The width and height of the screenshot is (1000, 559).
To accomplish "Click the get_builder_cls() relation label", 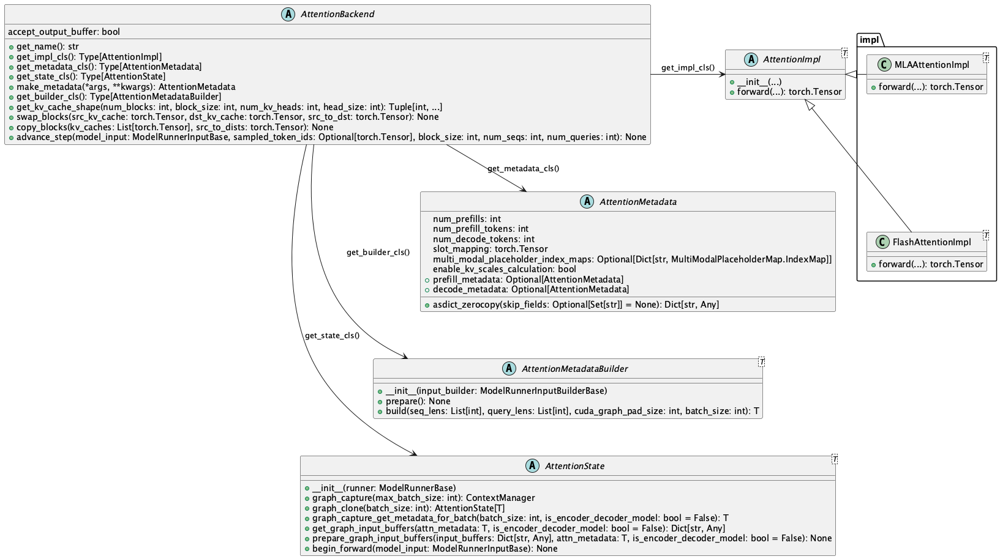I will (378, 252).
